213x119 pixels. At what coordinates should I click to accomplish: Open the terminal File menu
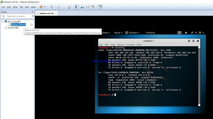coord(101,45)
